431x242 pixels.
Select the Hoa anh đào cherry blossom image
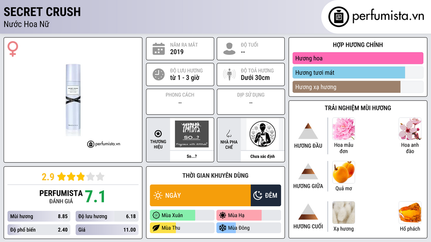click(410, 129)
